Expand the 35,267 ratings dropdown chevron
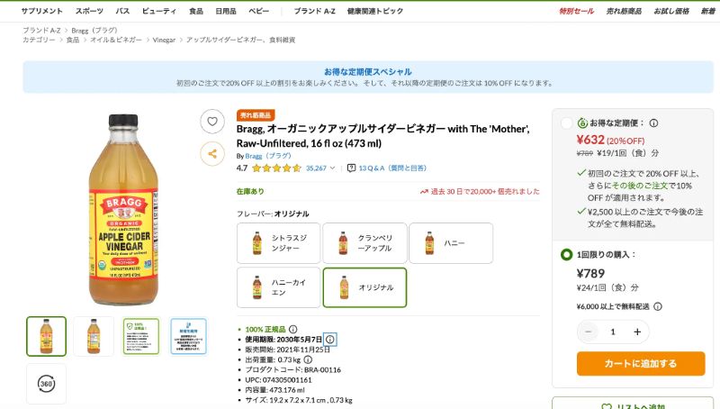720x409 pixels. (332, 168)
